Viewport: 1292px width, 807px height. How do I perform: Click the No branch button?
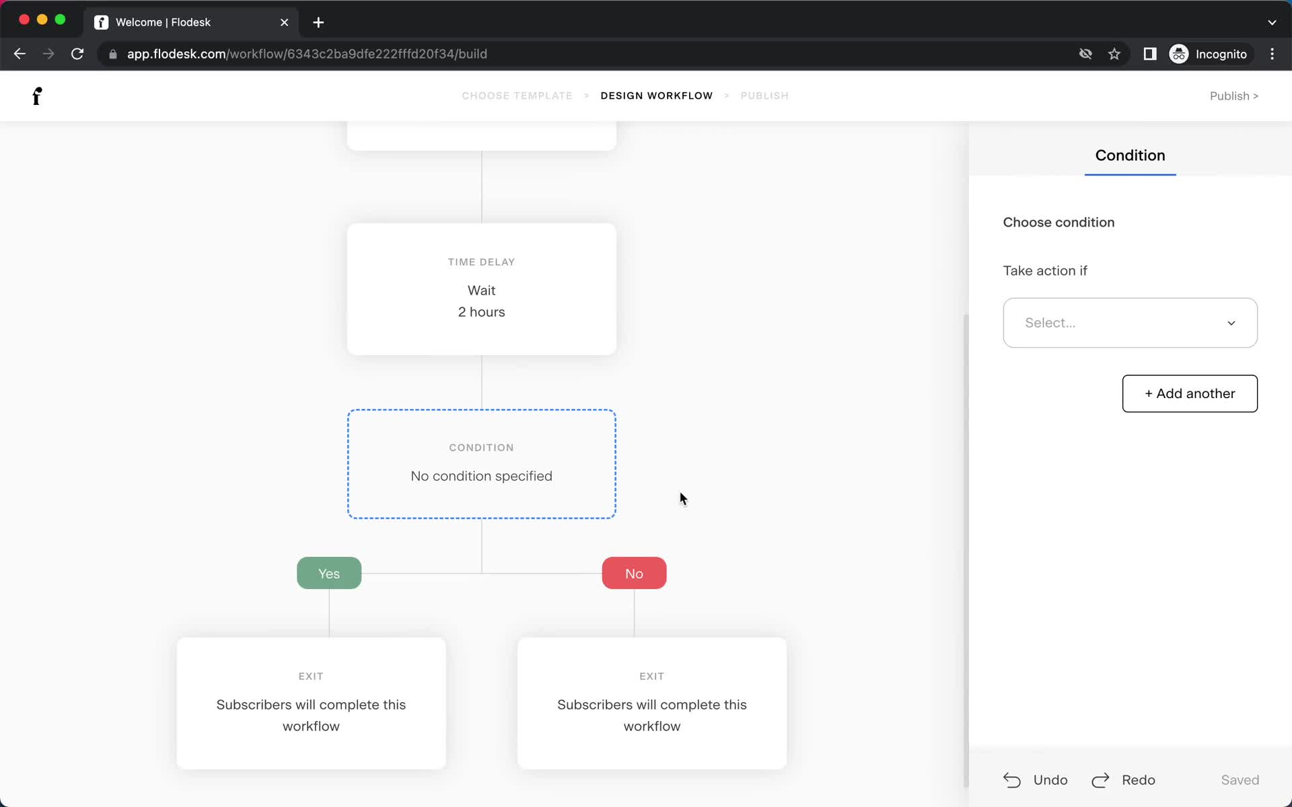[x=635, y=574]
